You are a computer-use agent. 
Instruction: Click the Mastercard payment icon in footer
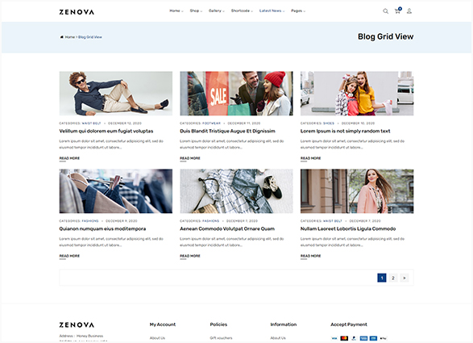tap(344, 338)
